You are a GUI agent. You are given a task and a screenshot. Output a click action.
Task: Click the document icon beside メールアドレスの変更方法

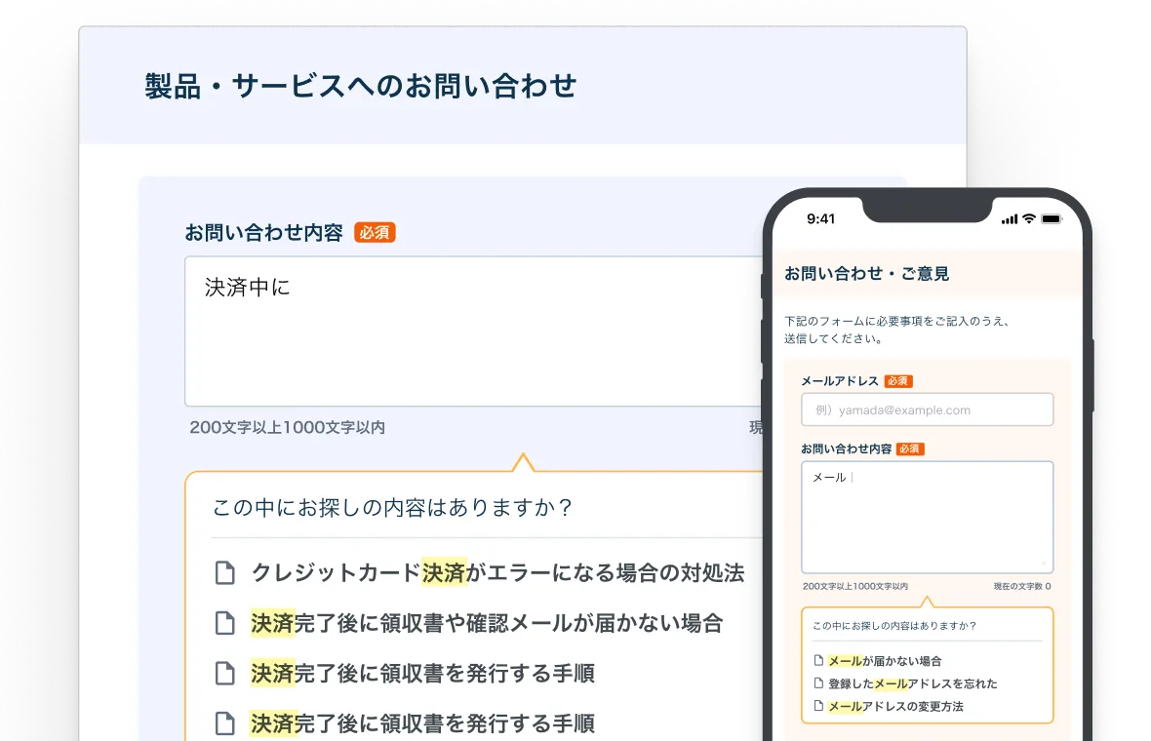[818, 706]
